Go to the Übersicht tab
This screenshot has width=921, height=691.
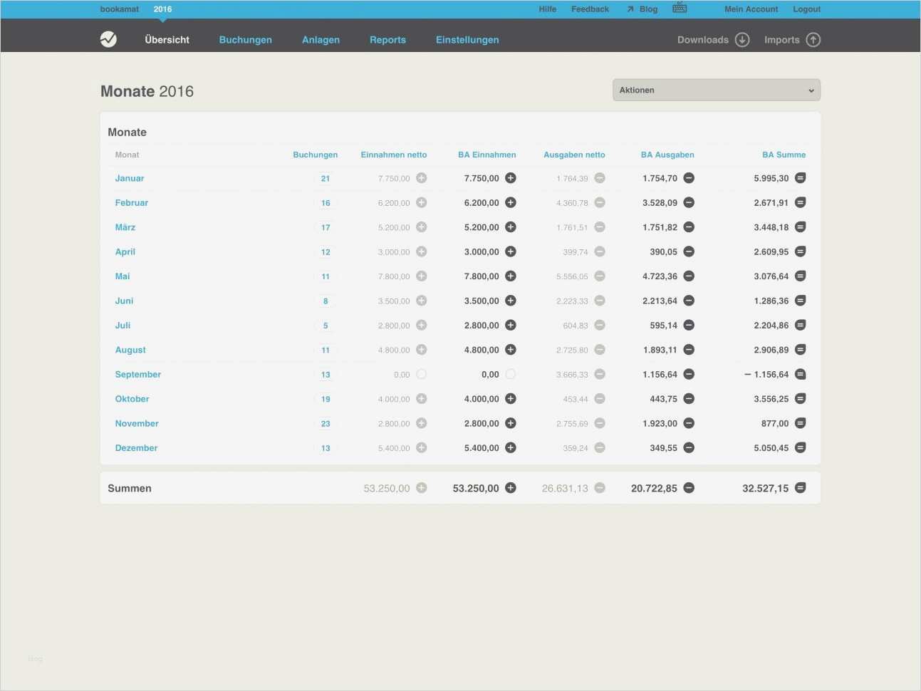click(x=167, y=40)
